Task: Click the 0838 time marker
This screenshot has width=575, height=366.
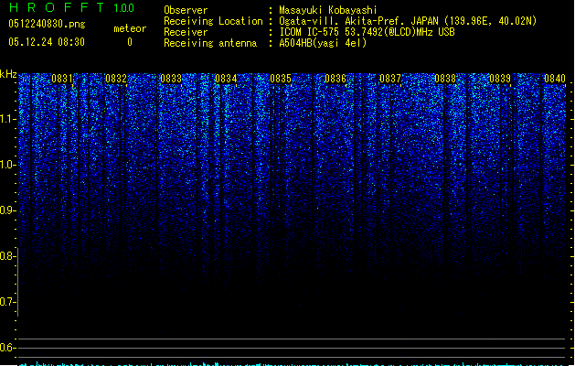Action: (x=445, y=79)
